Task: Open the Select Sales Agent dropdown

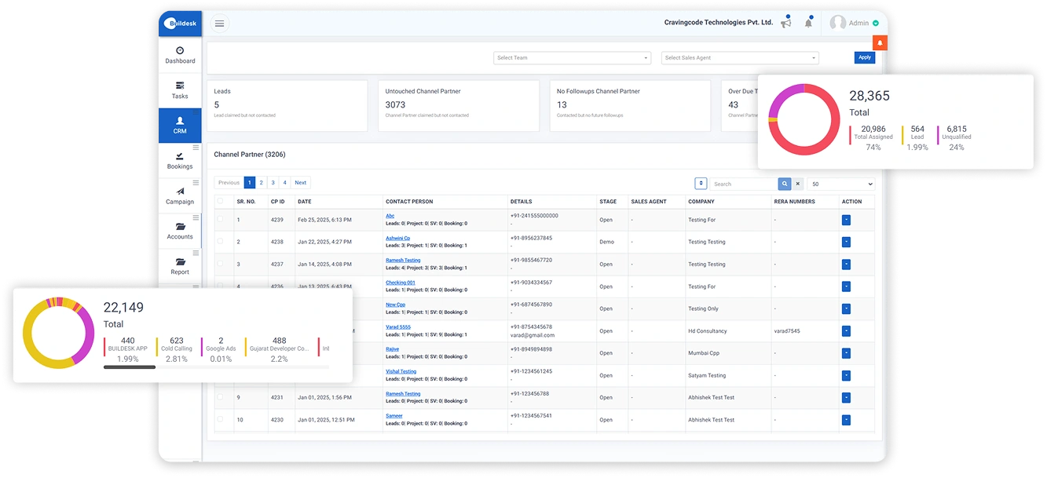Action: pos(740,57)
